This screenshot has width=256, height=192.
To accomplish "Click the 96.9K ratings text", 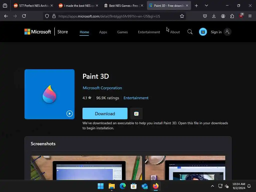I will pos(107,98).
